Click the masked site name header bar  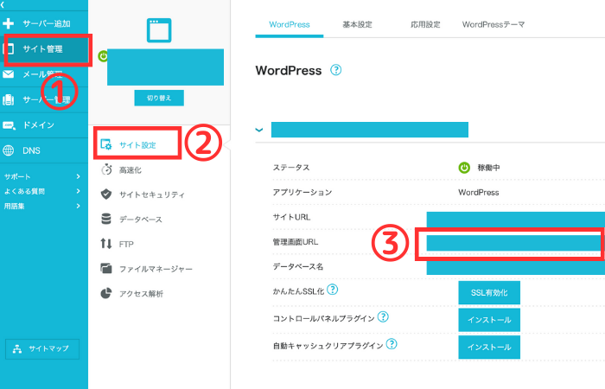tap(370, 130)
